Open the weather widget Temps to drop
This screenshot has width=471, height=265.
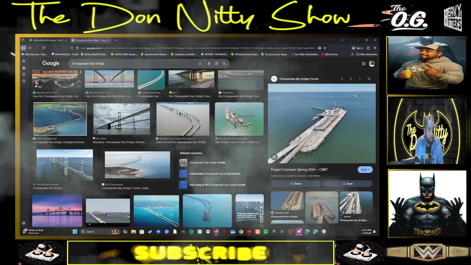click(34, 232)
